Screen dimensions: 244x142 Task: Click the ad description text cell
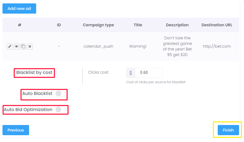177,46
